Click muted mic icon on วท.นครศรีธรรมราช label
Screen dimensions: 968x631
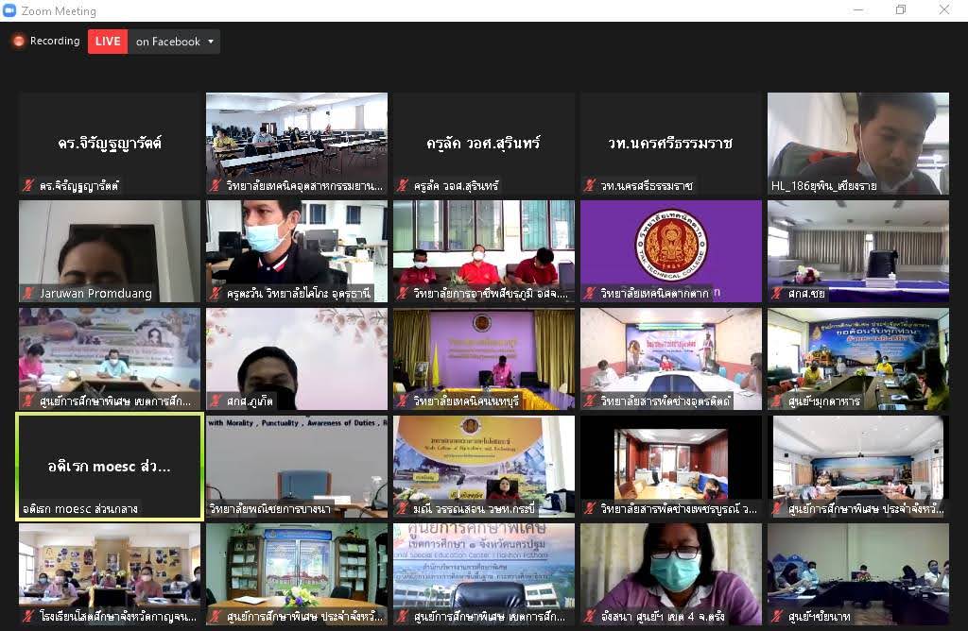(x=590, y=186)
